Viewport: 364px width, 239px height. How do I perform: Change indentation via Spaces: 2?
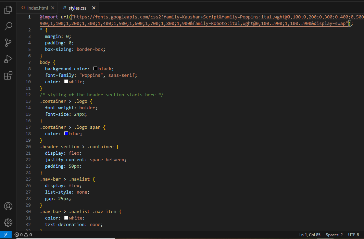pyautogui.click(x=334, y=235)
